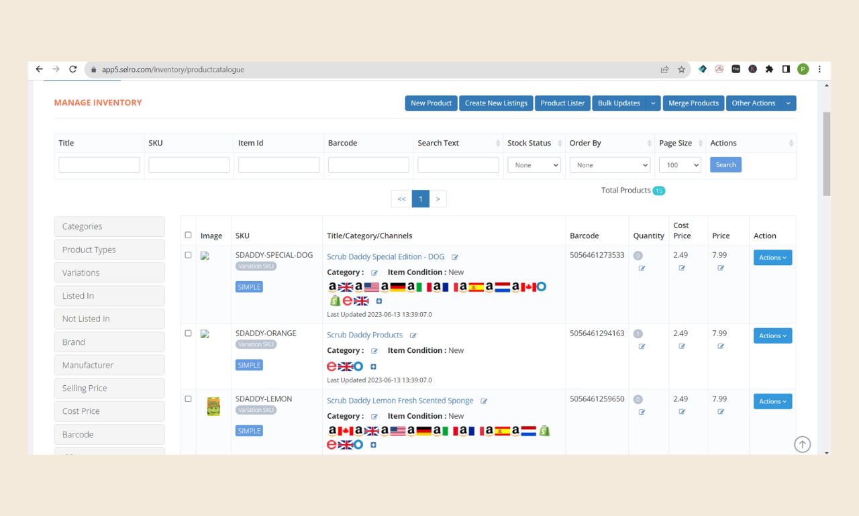Image resolution: width=859 pixels, height=516 pixels.
Task: Edit category for SDADDY-ORANGE product
Action: [374, 351]
